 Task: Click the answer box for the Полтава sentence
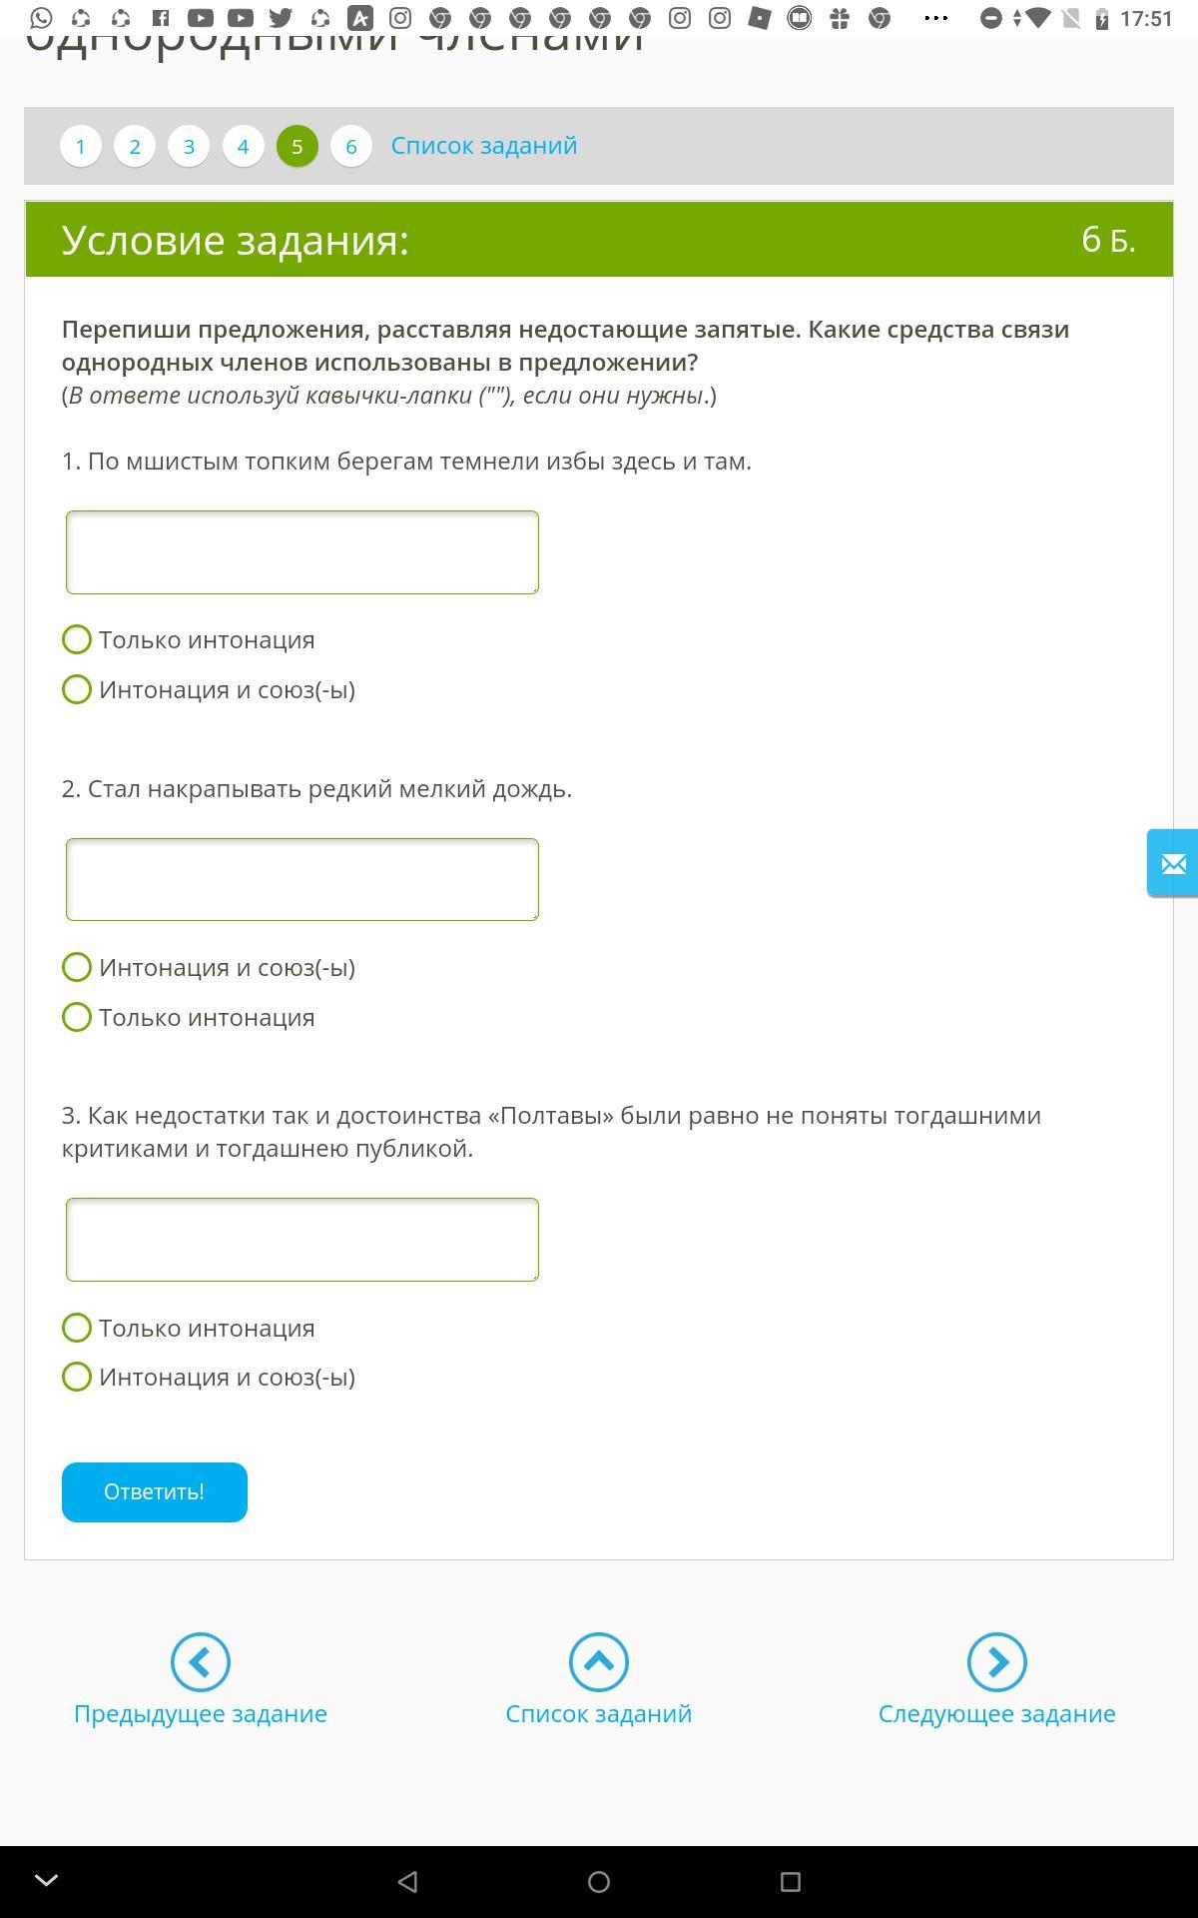301,1240
